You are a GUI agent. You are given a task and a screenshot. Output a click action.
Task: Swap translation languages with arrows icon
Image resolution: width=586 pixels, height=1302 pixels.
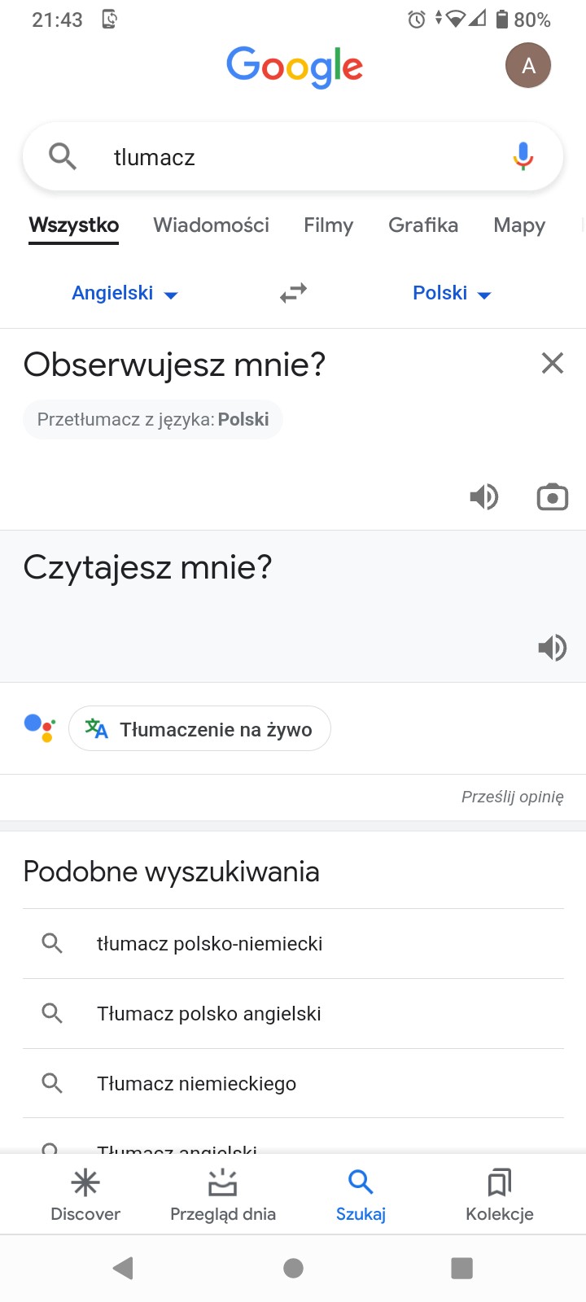point(293,293)
